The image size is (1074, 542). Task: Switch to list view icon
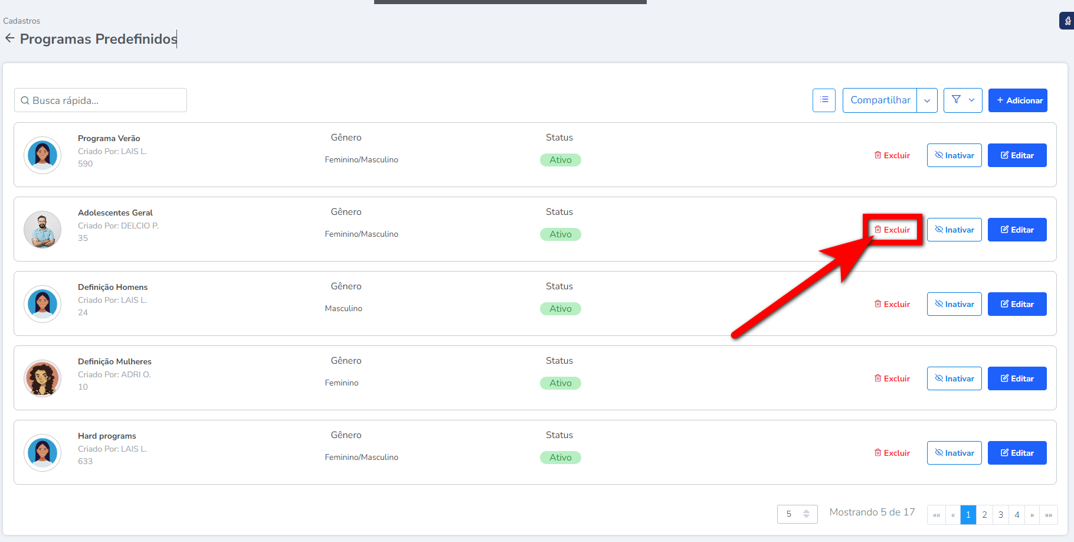[824, 100]
